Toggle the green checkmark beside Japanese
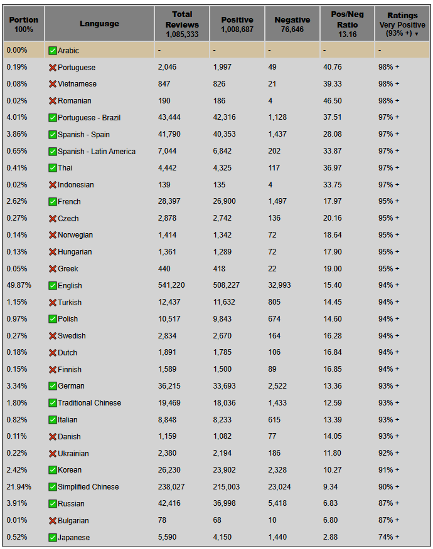 (x=53, y=538)
